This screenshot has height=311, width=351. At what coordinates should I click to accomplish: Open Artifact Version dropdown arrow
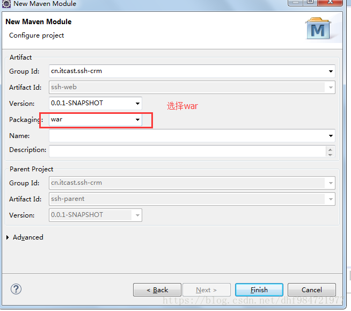pos(137,104)
